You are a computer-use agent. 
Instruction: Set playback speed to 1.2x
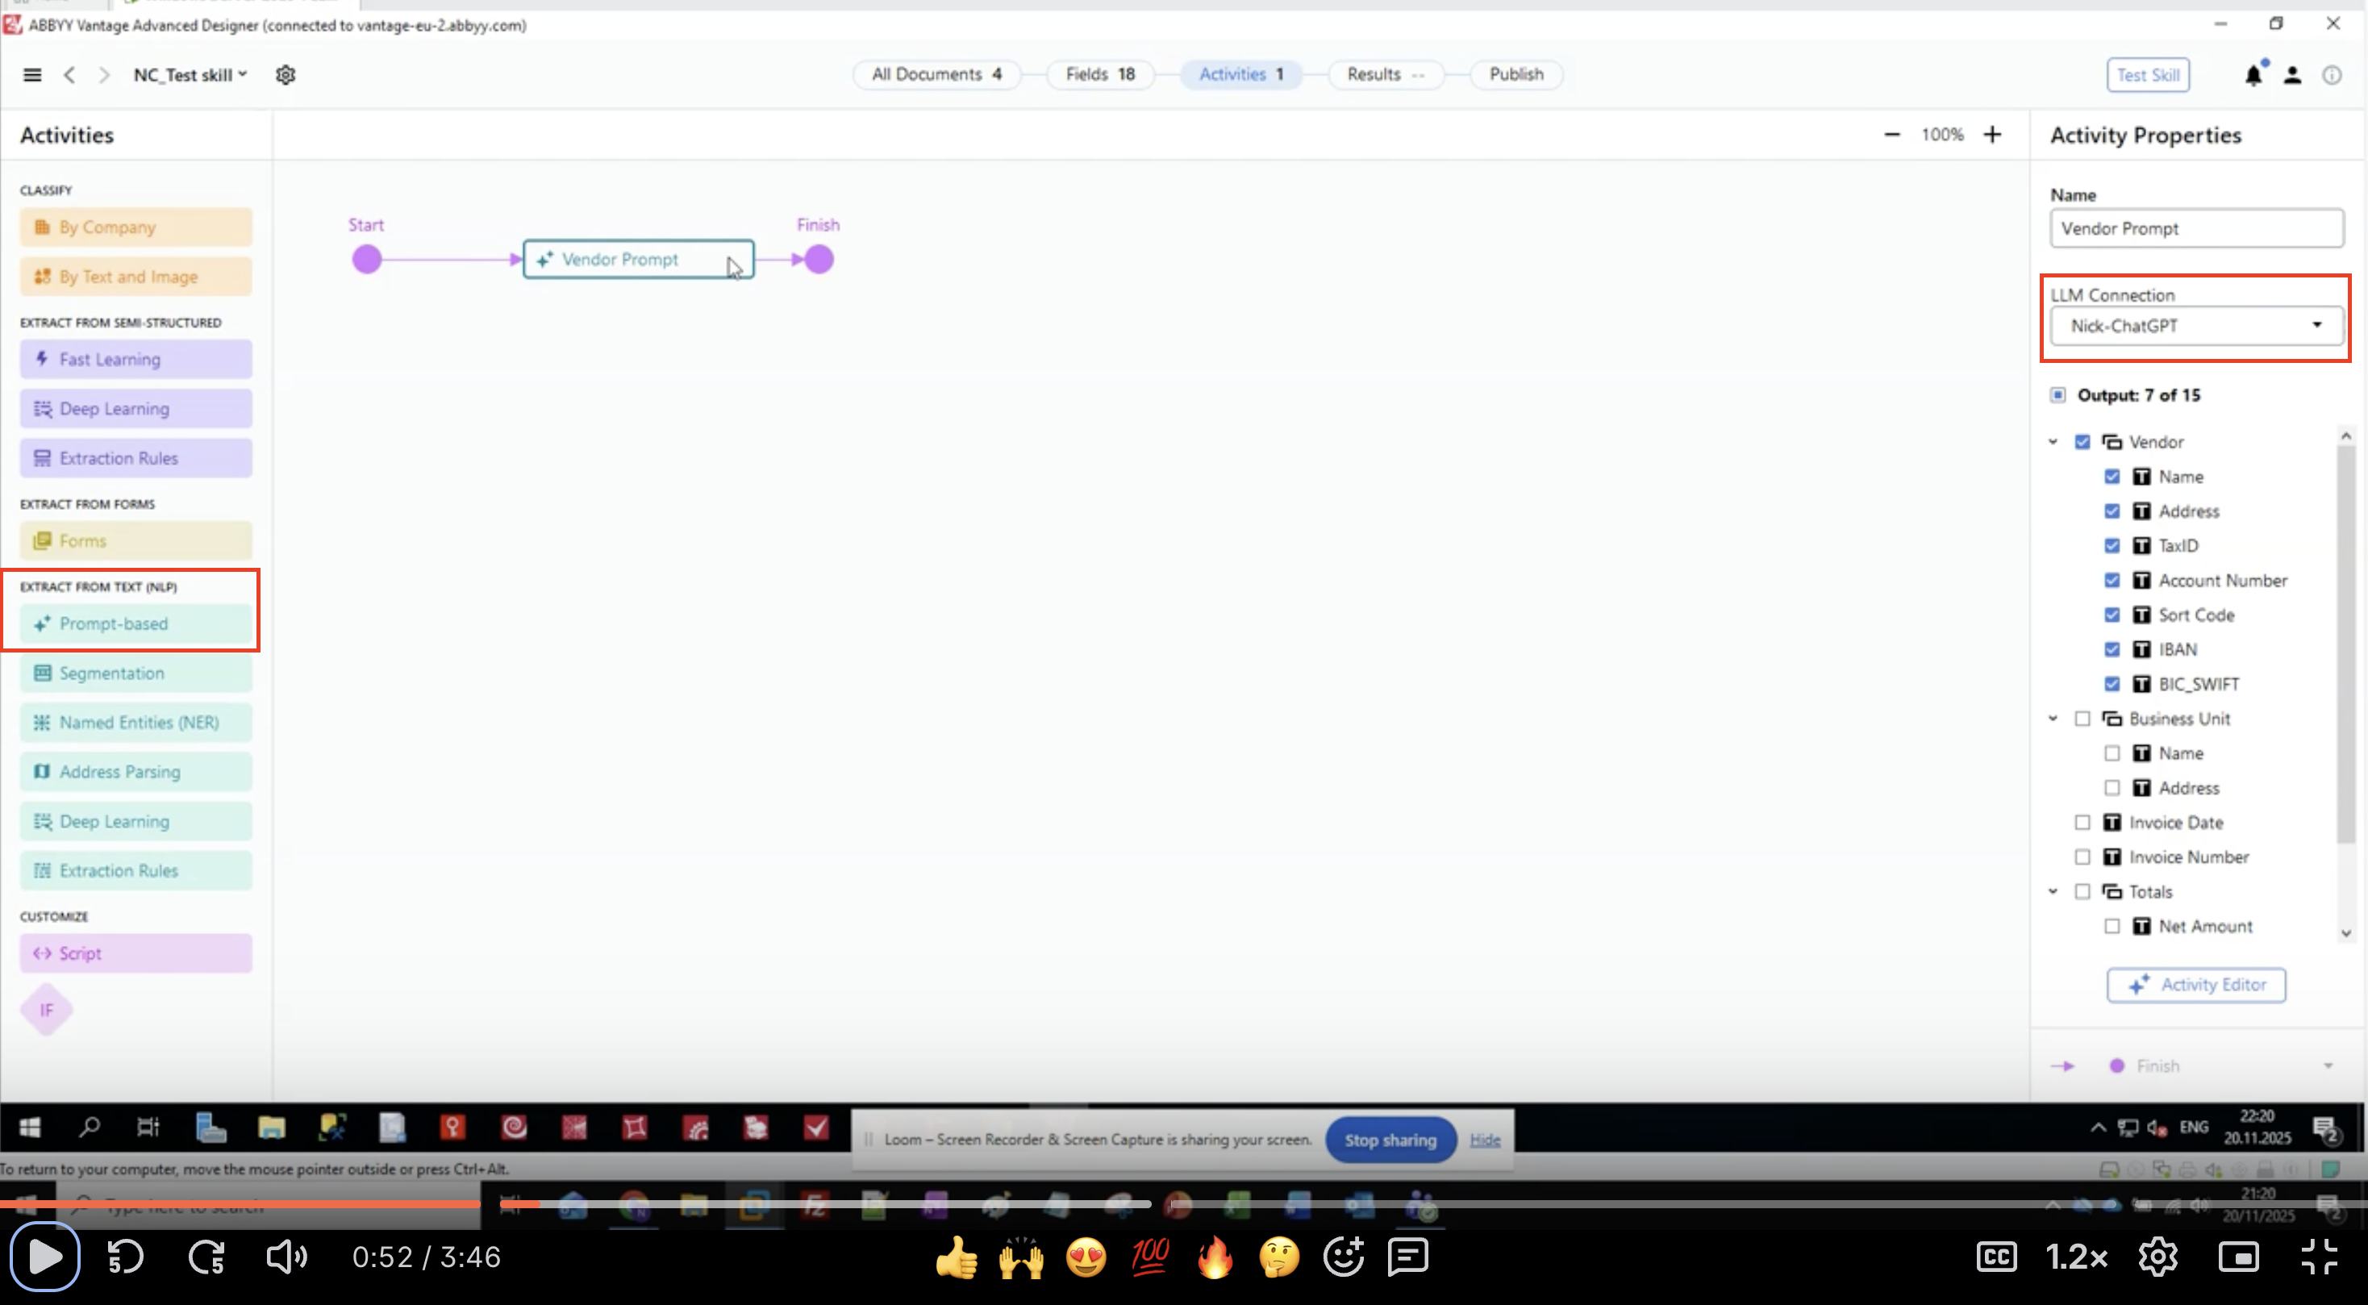tap(2078, 1257)
